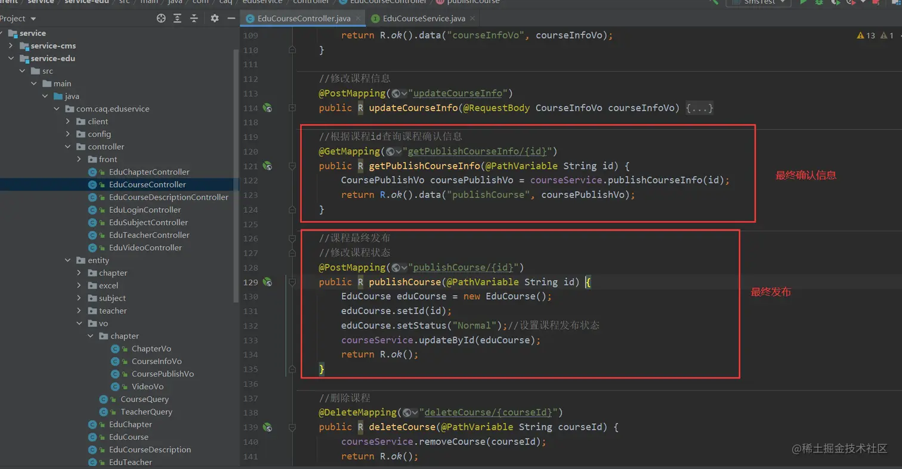Click the weak warning indicator showing 1

(x=886, y=36)
